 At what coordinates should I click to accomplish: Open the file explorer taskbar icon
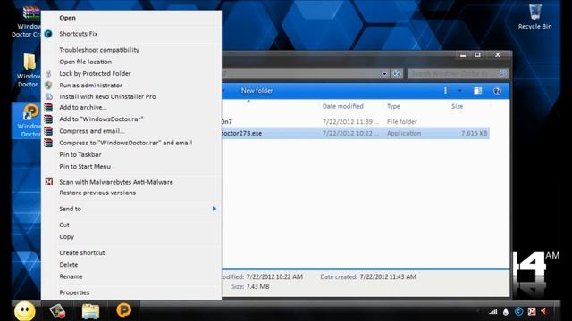pos(90,311)
